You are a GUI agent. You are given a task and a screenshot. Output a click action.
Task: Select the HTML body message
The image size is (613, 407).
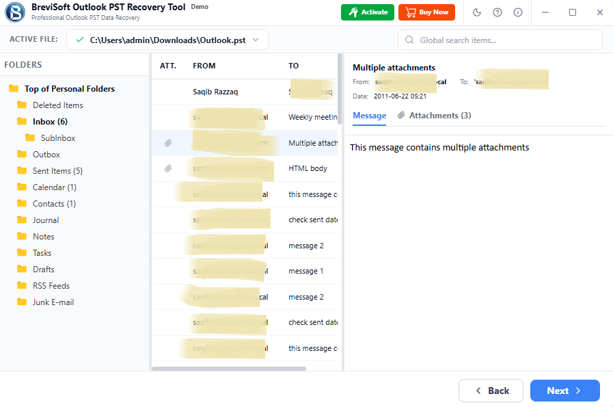click(245, 169)
